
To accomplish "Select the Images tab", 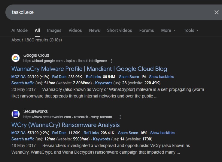I will coord(54,30).
